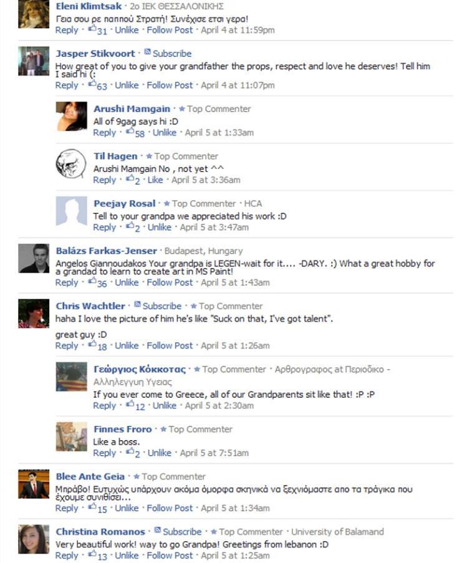Viewport: 457px width, 563px height.
Task: Follow Post on Chris Wachtler's comment
Action: click(x=170, y=346)
